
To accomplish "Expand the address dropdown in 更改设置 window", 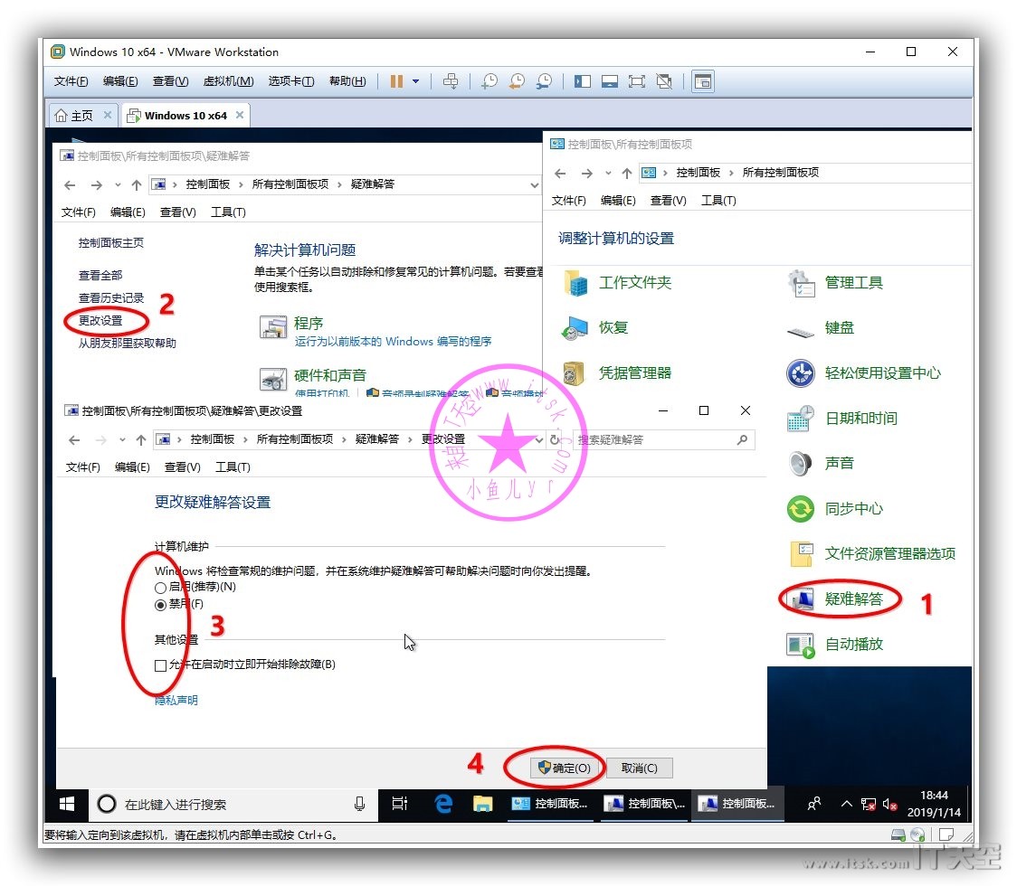I will (x=538, y=439).
